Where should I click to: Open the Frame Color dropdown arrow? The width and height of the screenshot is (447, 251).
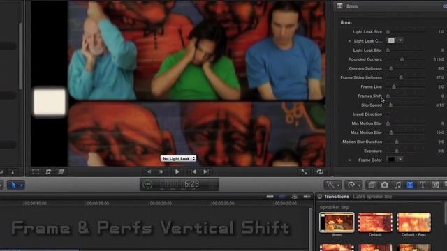(400, 160)
